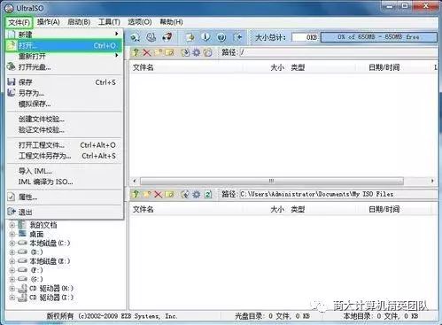Click the exit door arrow toolbar icon
Viewport: 442px width, 325px height.
[237, 37]
